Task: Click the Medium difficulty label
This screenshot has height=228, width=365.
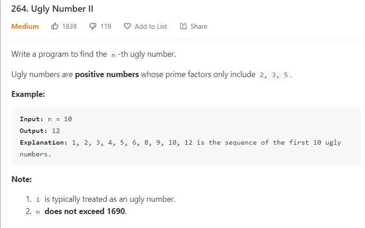Action: tap(25, 26)
